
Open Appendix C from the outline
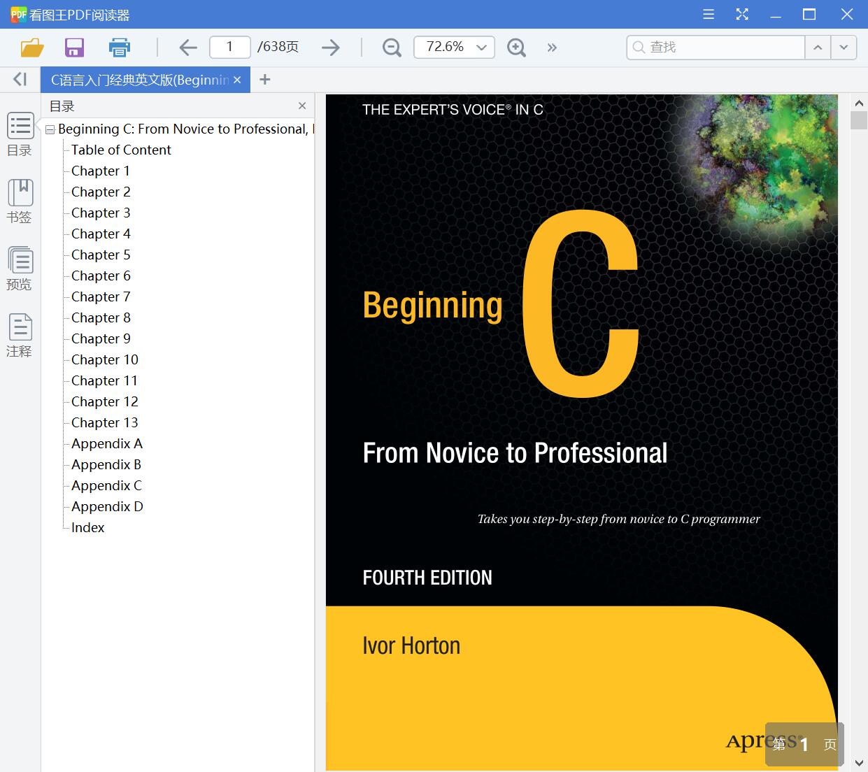pos(106,485)
